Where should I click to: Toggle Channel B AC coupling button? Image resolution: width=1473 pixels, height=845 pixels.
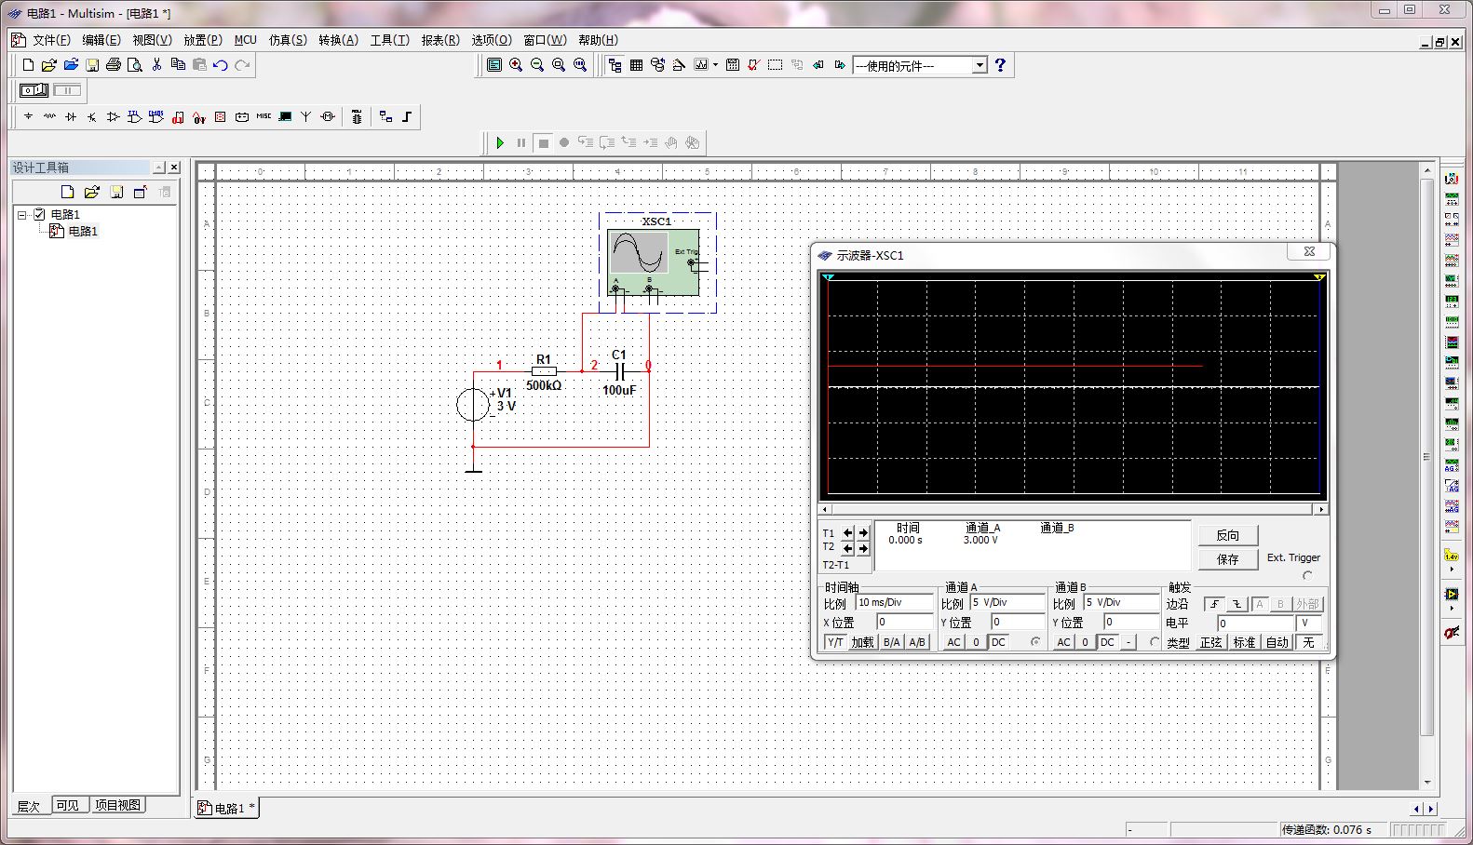1063,642
